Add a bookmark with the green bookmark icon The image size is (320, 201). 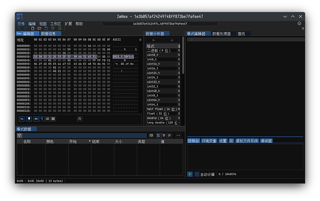(60, 29)
